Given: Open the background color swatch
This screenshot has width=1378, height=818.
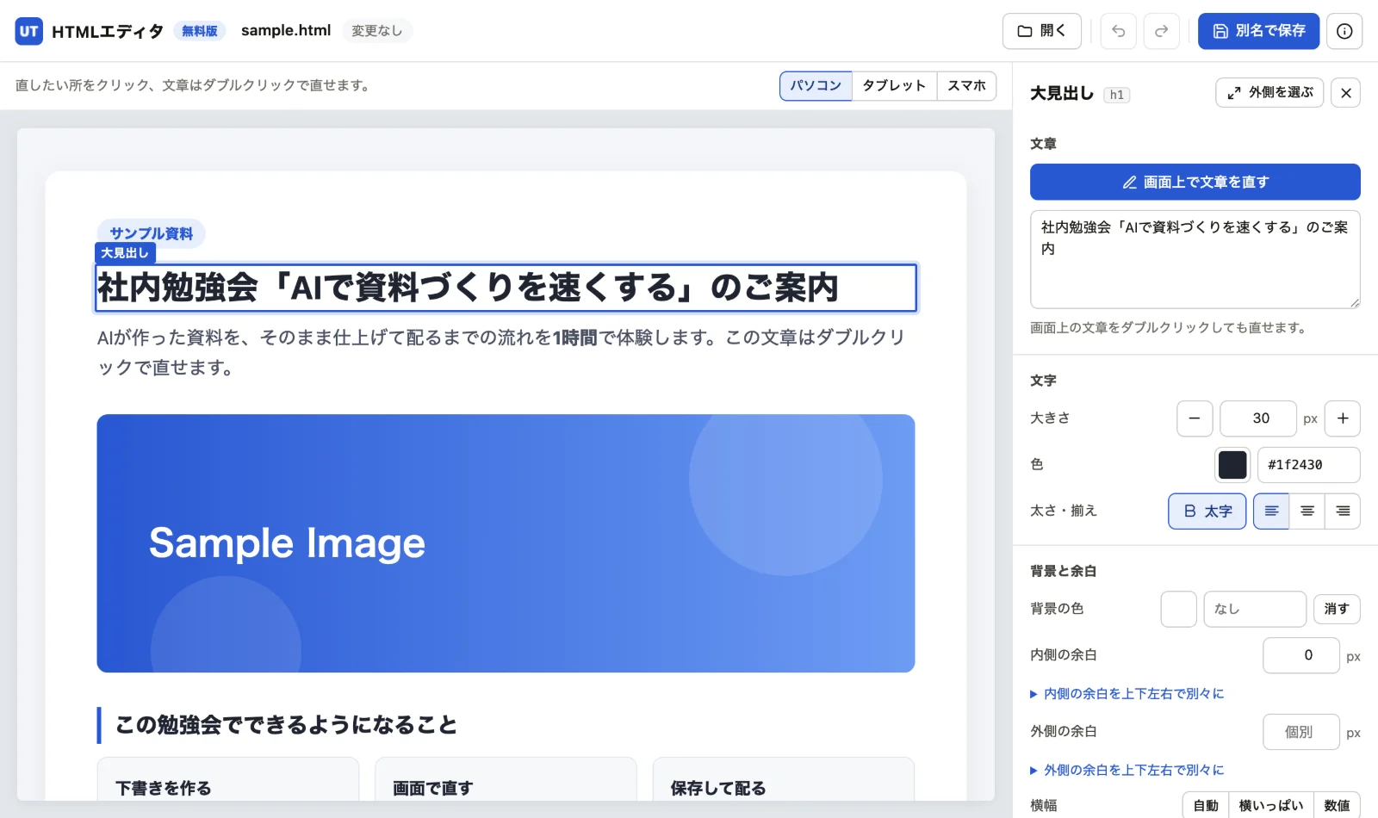Looking at the screenshot, I should coord(1179,609).
